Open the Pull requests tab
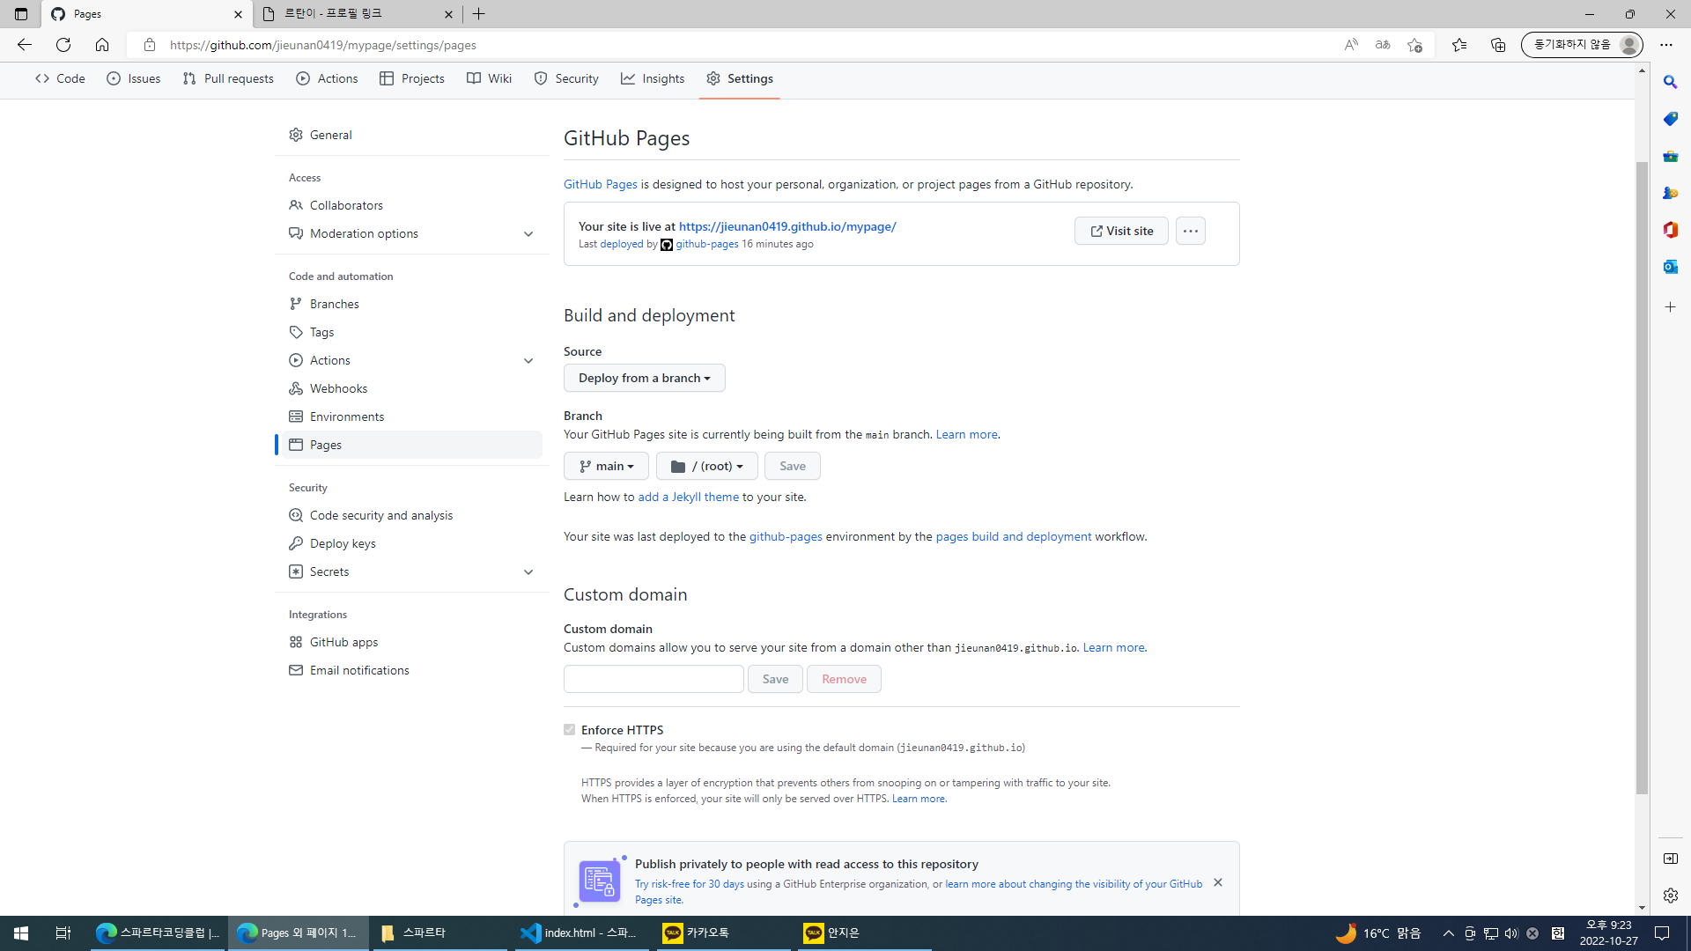 [x=228, y=78]
